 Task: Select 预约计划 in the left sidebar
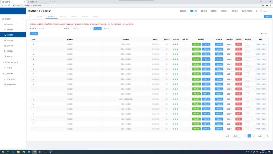coord(10,46)
